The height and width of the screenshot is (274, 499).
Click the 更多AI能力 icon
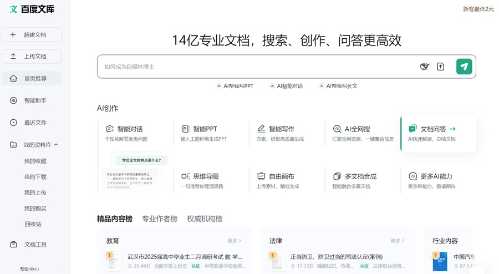click(413, 176)
